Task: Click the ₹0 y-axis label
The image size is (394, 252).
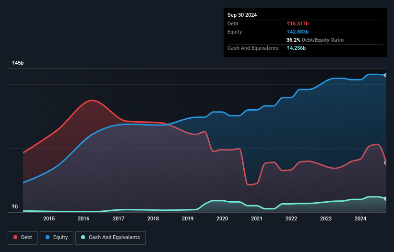Action: coord(15,206)
